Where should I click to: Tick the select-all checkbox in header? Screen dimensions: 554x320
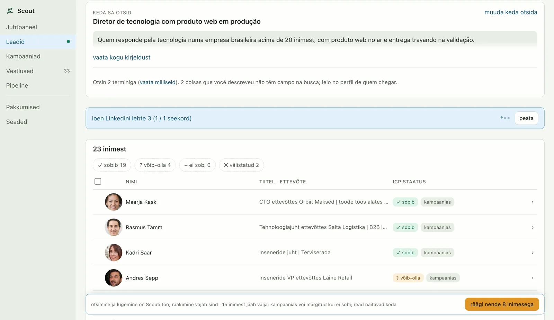pos(98,181)
